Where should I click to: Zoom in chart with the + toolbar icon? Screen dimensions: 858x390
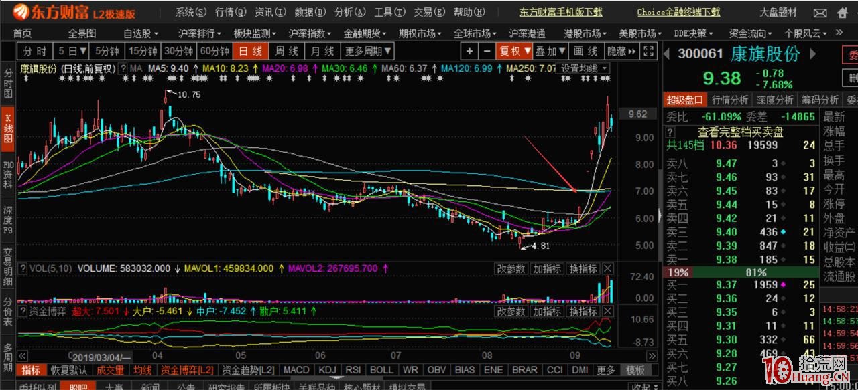(469, 50)
